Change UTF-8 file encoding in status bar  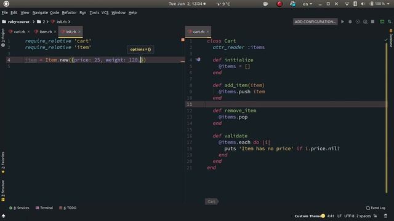349,215
